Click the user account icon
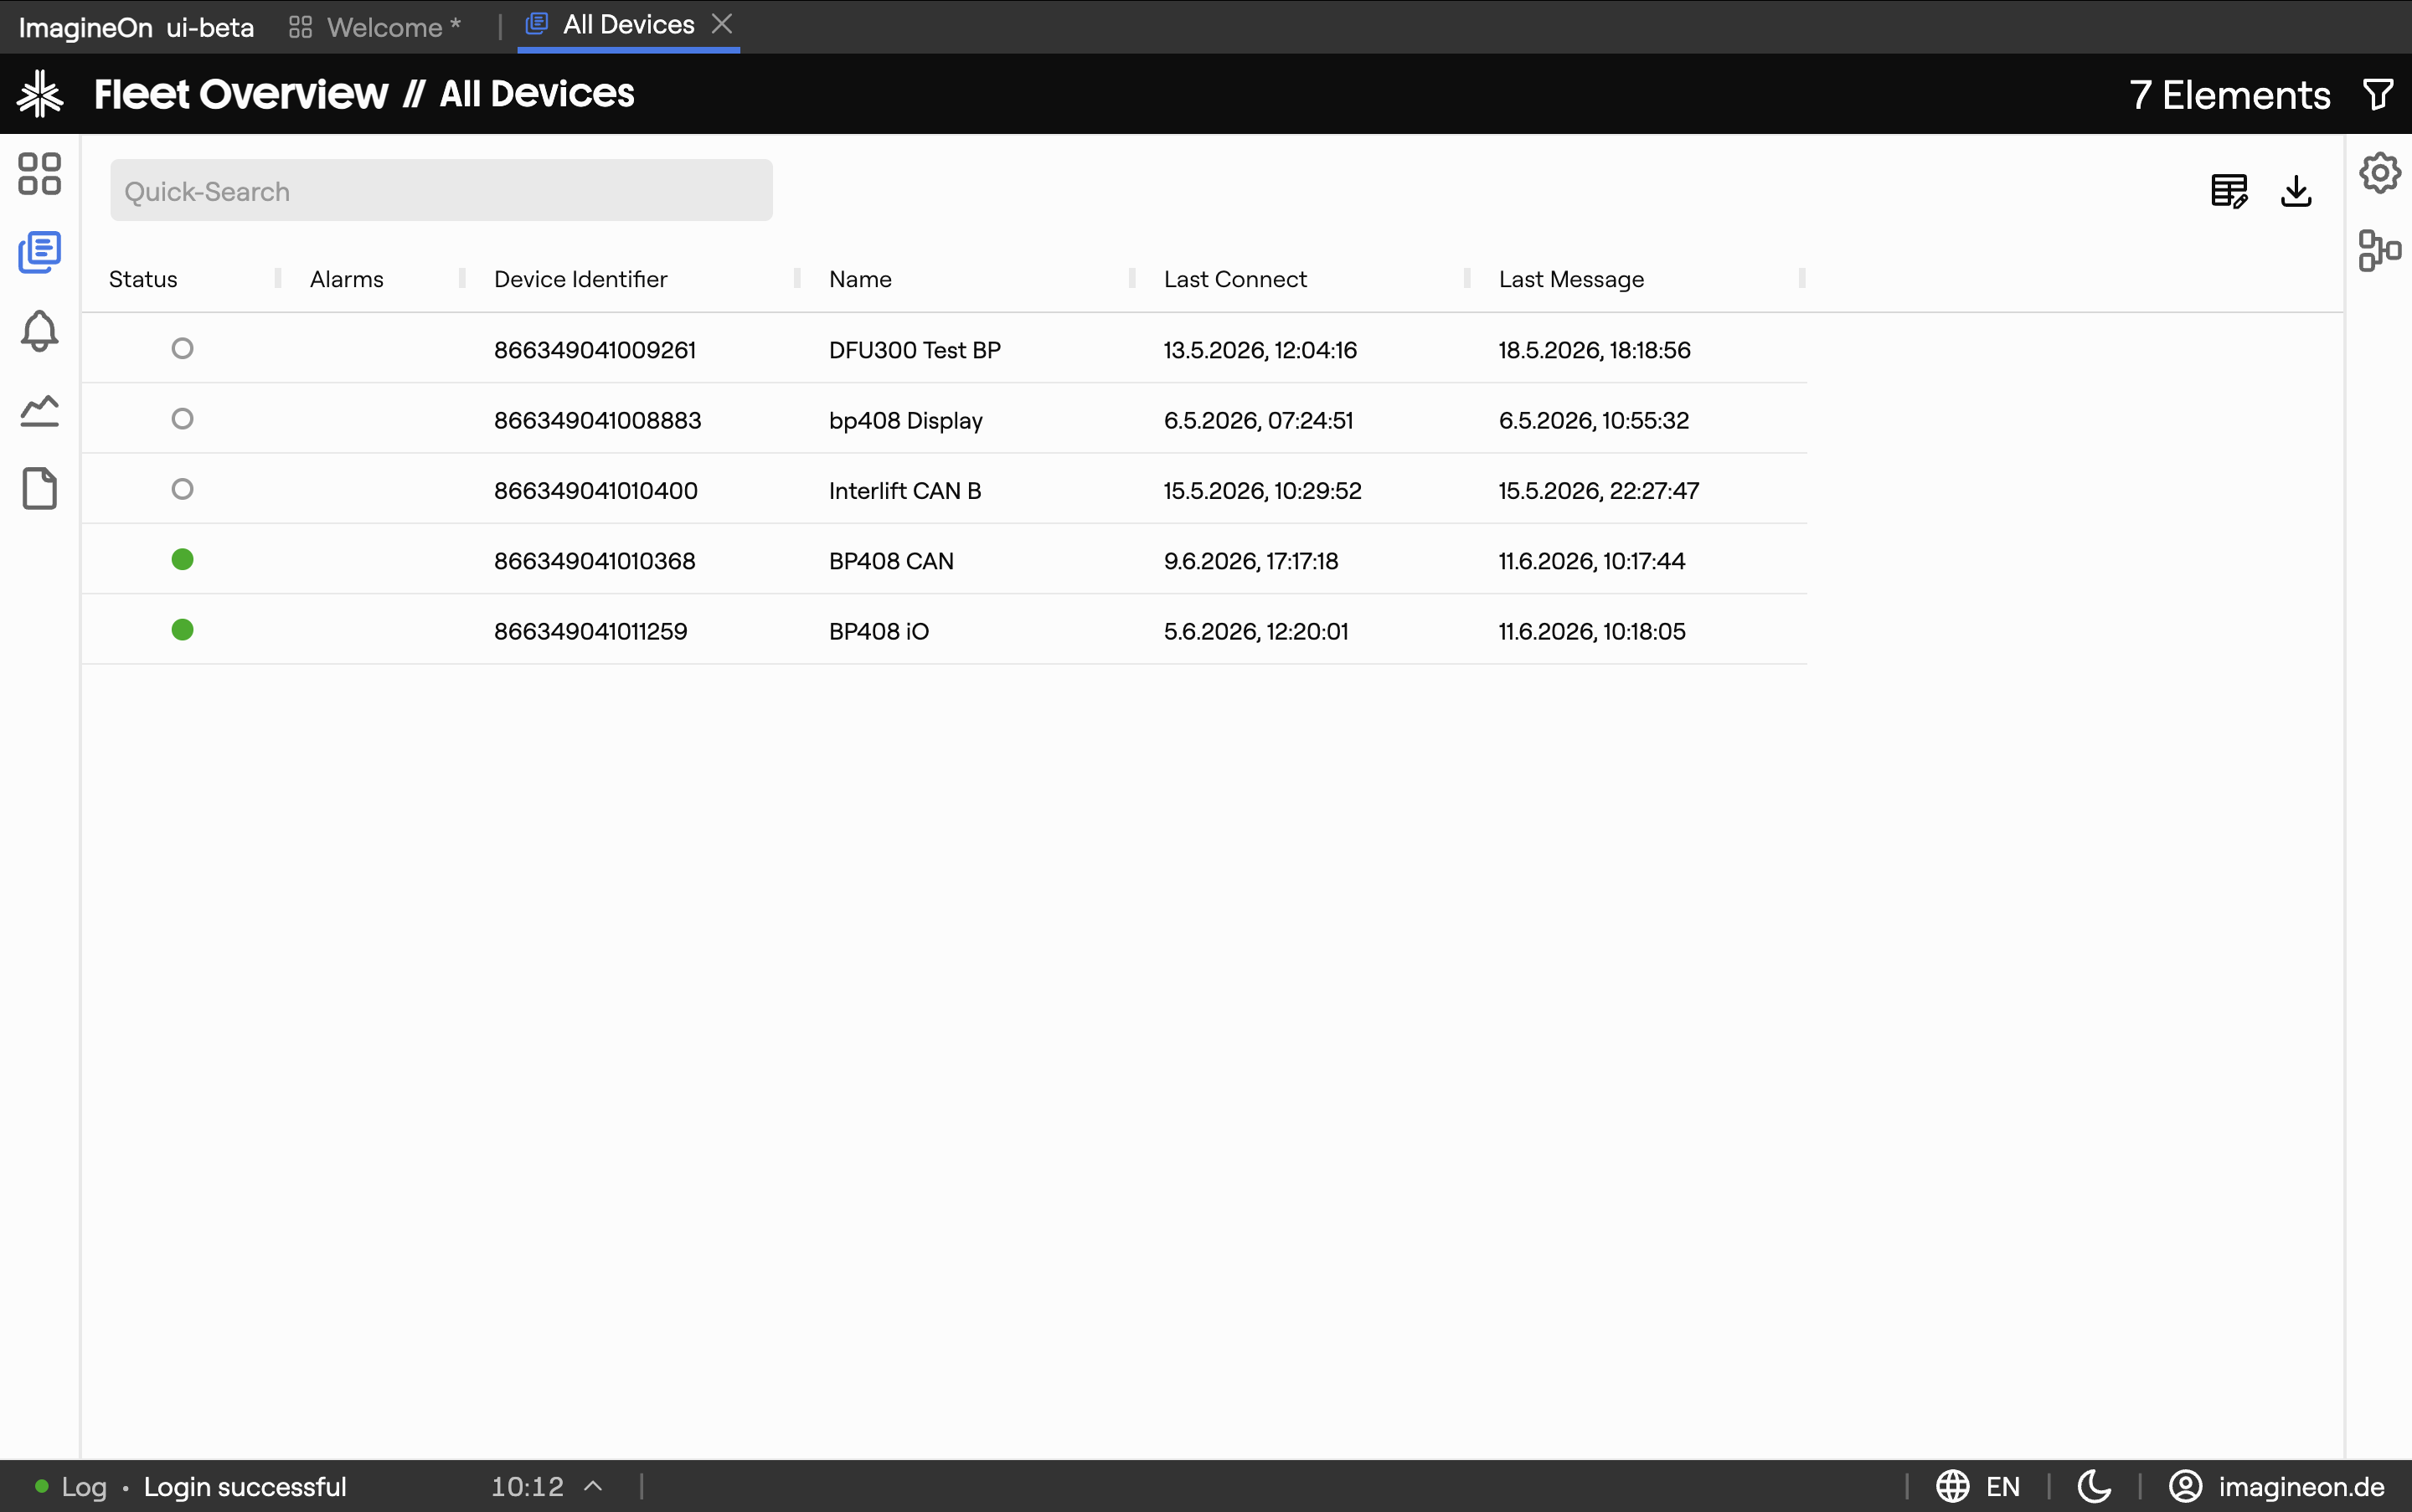 [x=2186, y=1486]
